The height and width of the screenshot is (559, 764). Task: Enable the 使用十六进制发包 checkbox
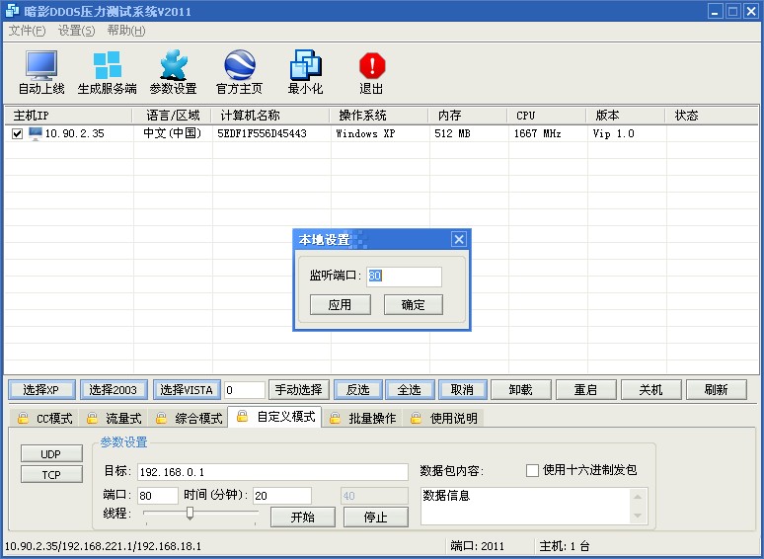[x=532, y=470]
